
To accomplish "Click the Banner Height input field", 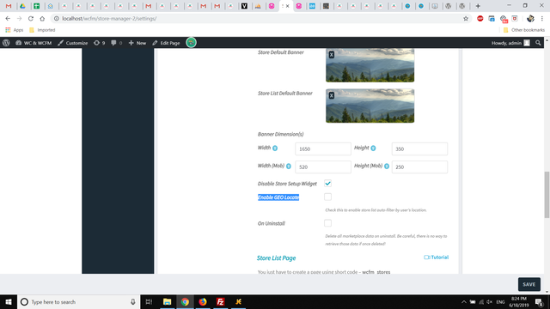I will [419, 148].
